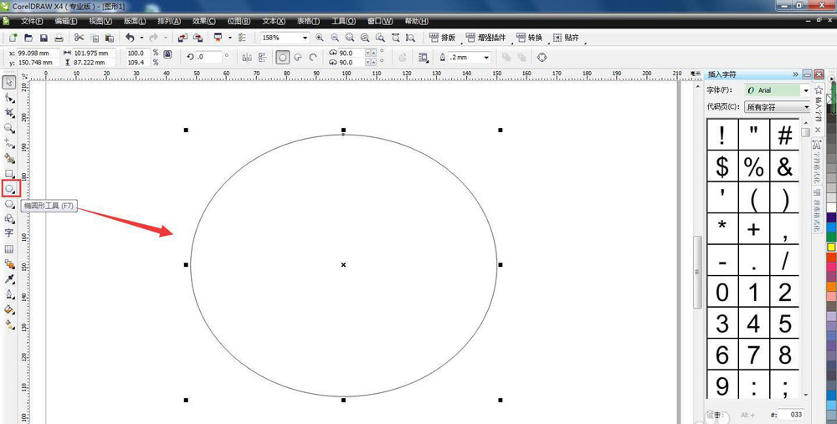Switch ellipse shape to Pie mode

pos(298,58)
